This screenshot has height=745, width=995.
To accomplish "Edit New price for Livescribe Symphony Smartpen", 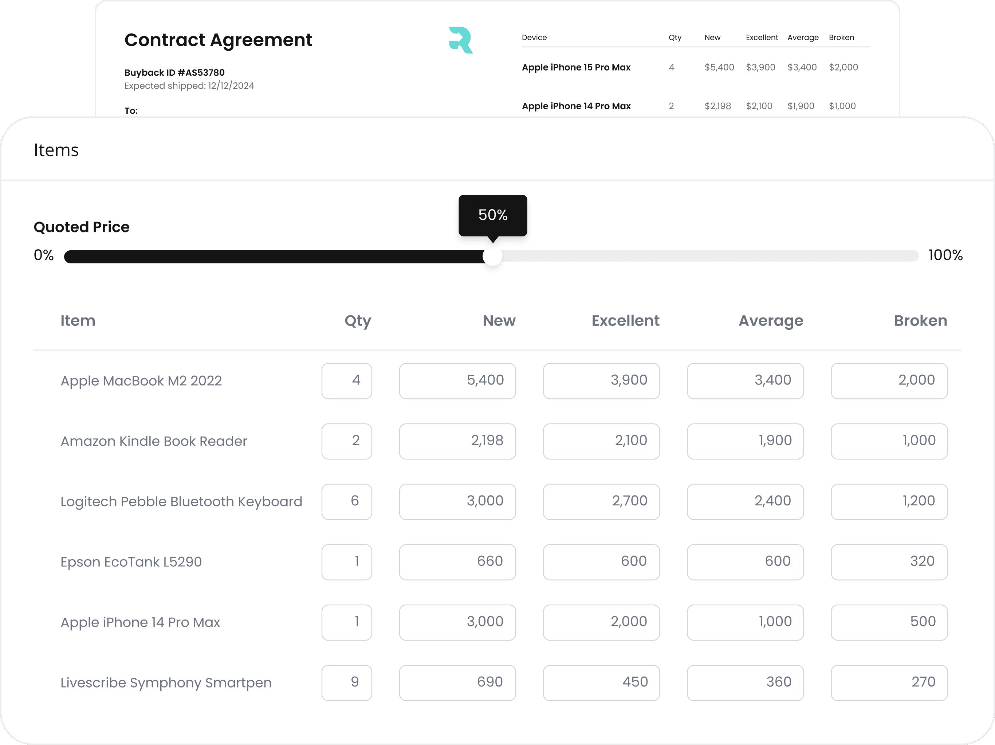I will point(457,683).
